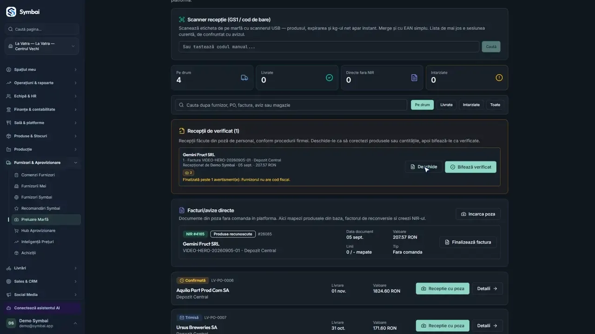
Task: Open the Preluare Marfă menu item
Action: (x=46, y=219)
